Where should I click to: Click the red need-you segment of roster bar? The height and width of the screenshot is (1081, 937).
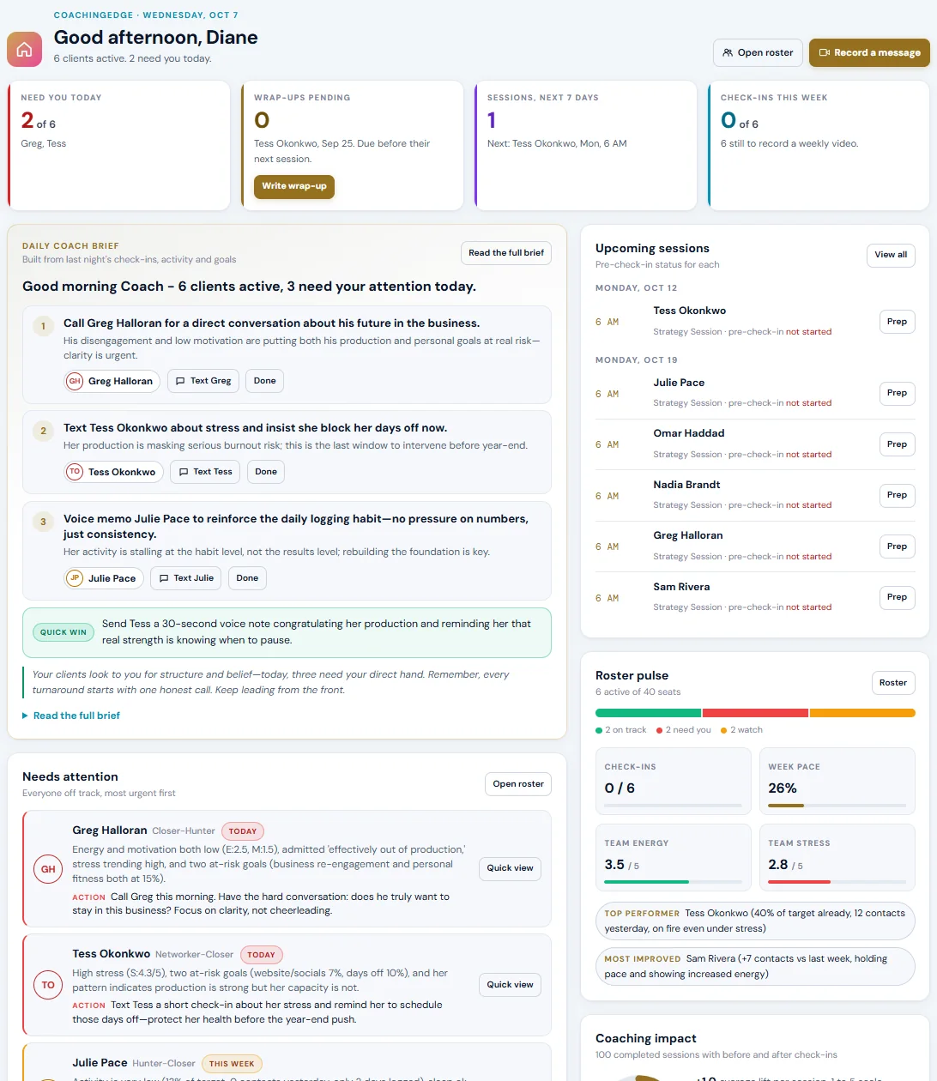(755, 713)
